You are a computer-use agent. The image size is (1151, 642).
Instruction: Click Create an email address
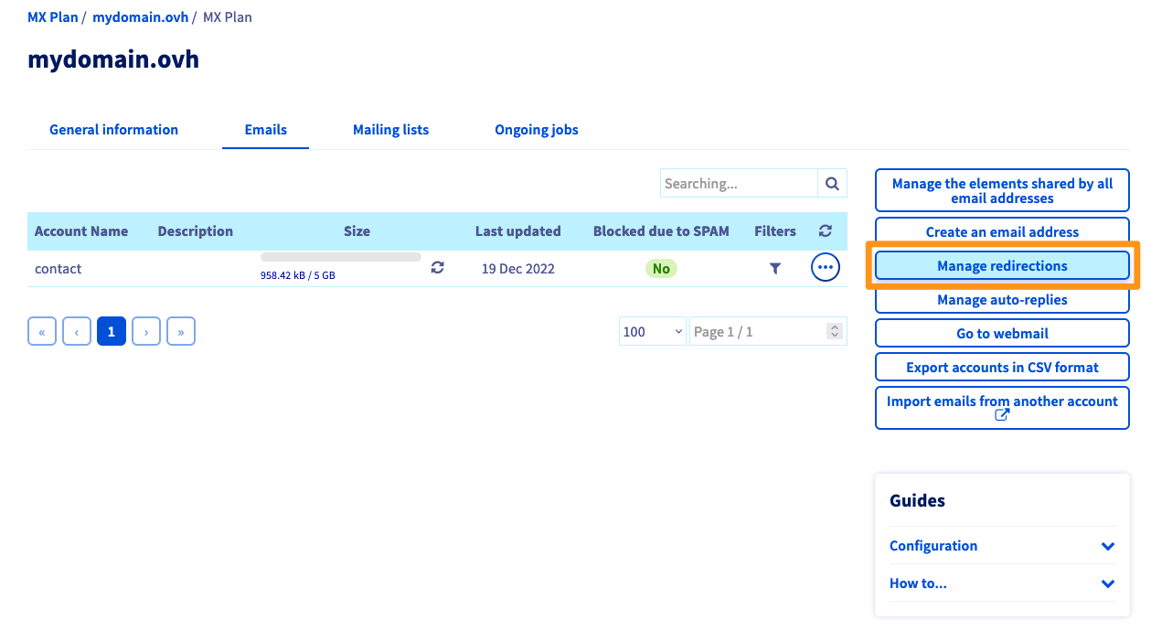coord(1002,232)
